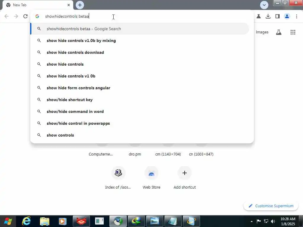The width and height of the screenshot is (303, 227).
Task: Switch to the globe-with-arrow taskbar app
Action: tap(136, 221)
